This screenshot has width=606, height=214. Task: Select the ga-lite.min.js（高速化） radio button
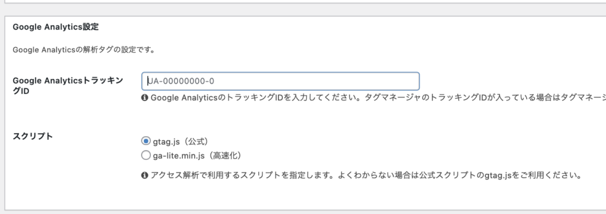(146, 156)
